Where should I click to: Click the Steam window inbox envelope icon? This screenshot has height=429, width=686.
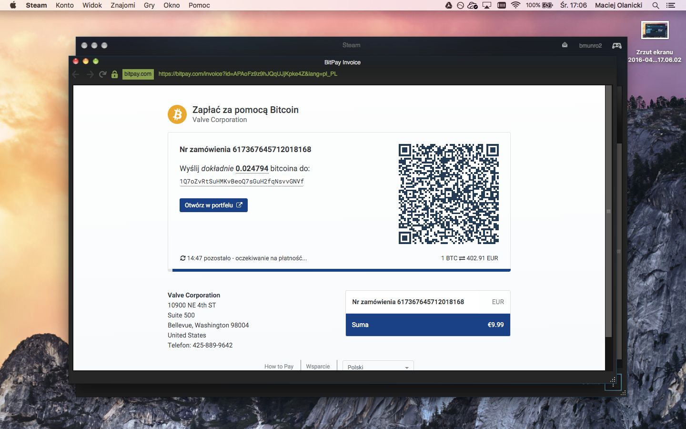[x=565, y=45]
